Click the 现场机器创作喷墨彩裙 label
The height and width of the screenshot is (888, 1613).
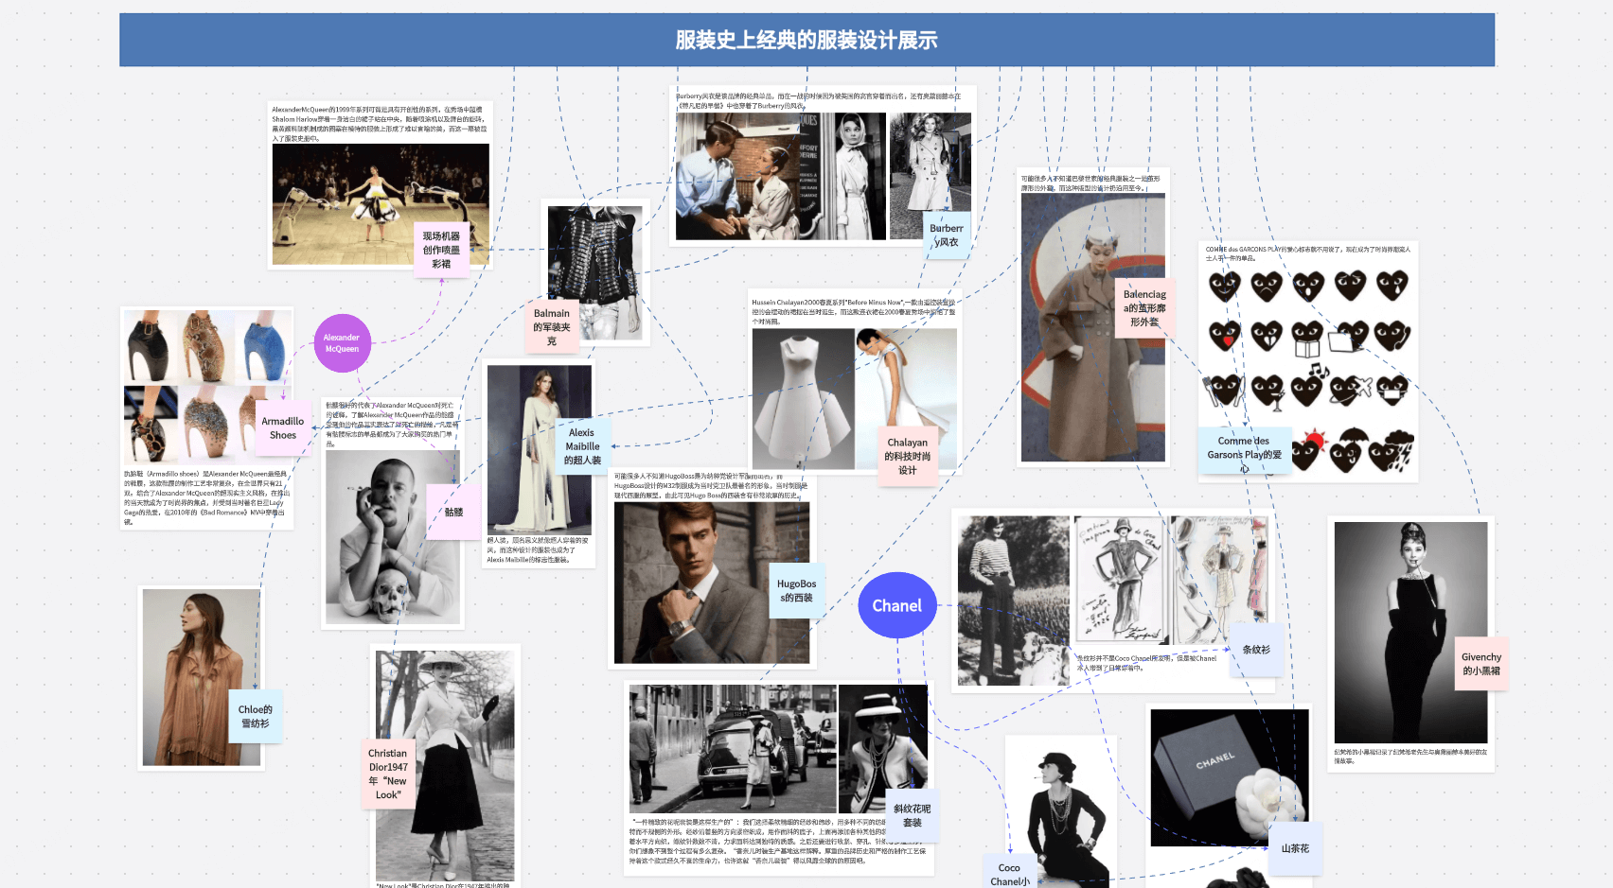click(x=441, y=250)
